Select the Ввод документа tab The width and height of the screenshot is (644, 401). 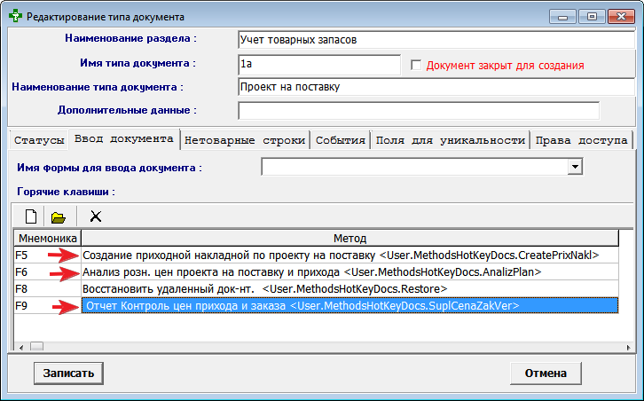click(x=123, y=139)
